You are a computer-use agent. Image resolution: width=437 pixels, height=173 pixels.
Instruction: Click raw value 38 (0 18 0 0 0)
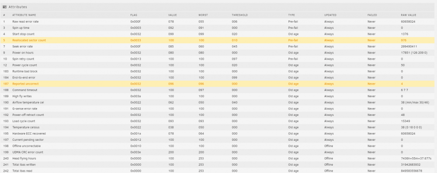coord(411,127)
